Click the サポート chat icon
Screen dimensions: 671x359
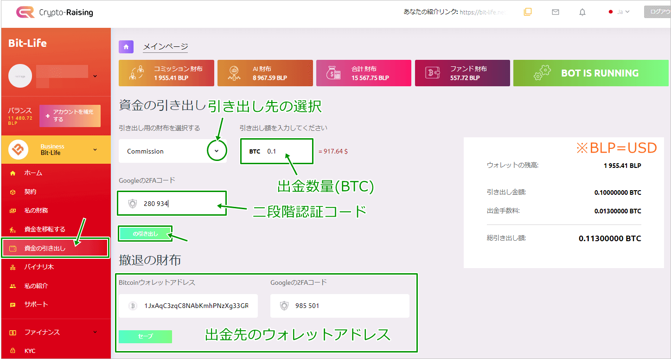[13, 305]
